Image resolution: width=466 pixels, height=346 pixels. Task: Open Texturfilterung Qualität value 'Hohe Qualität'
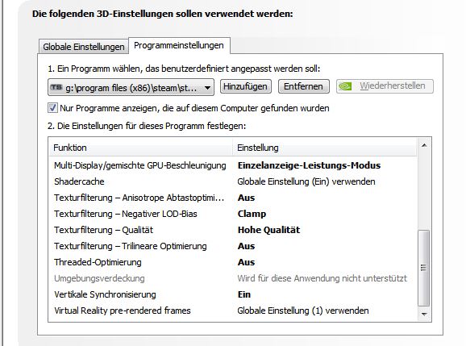point(268,230)
